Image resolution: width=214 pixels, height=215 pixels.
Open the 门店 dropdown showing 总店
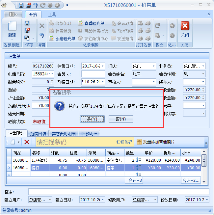(153, 66)
